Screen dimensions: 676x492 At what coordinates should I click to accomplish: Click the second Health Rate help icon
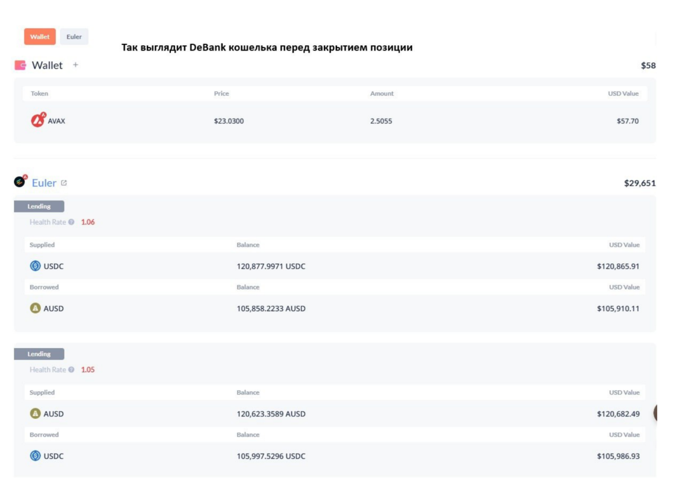(71, 370)
